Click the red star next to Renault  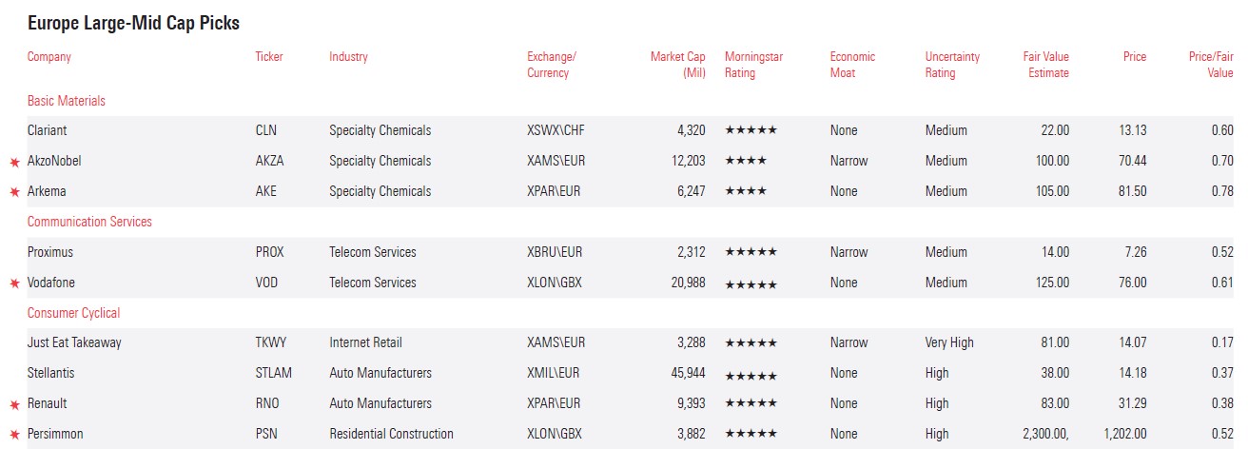(x=14, y=405)
